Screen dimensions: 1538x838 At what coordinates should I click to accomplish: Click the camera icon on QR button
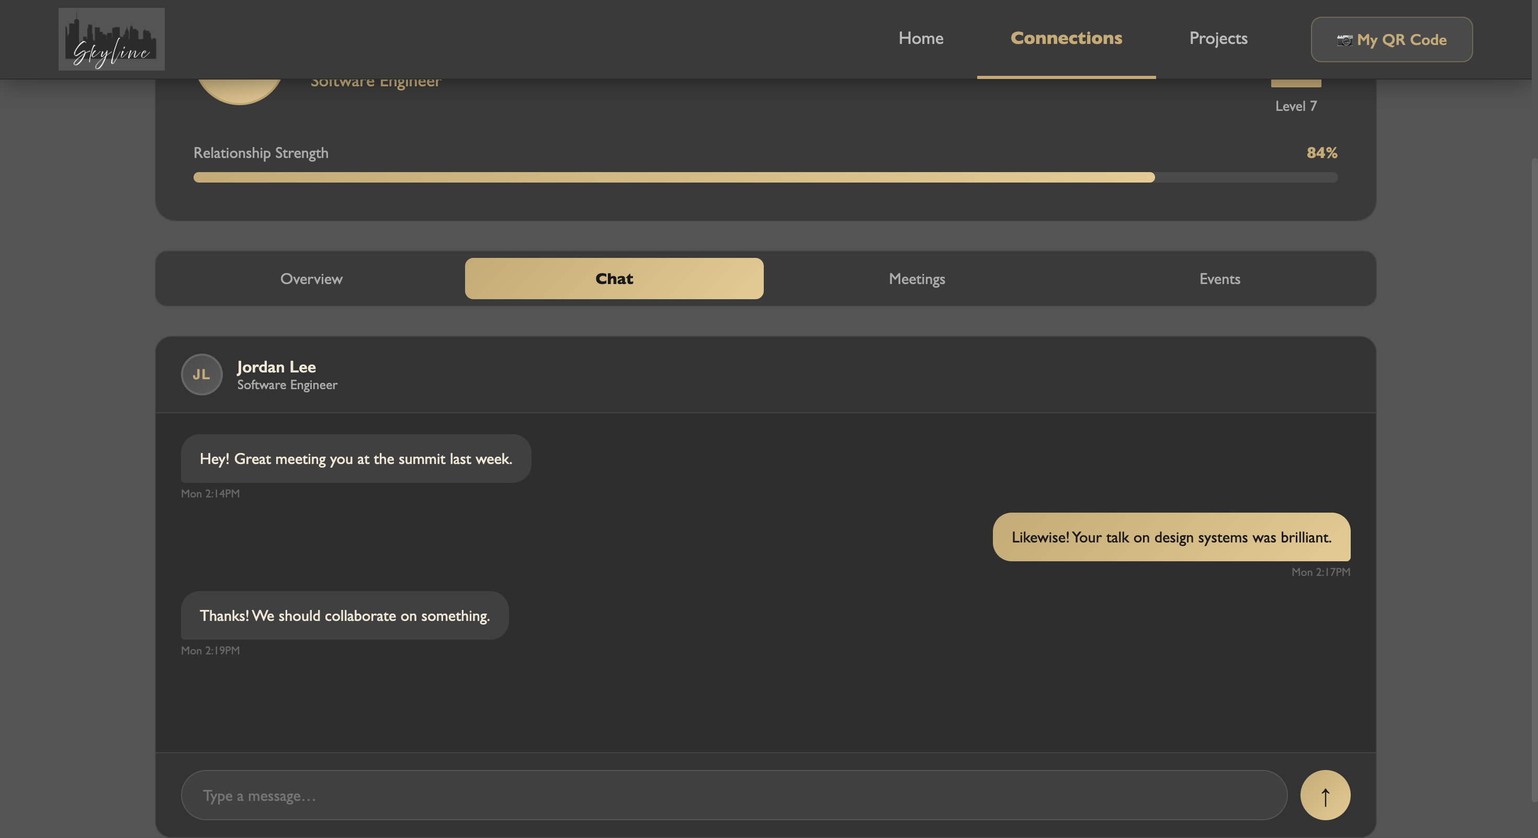point(1344,40)
